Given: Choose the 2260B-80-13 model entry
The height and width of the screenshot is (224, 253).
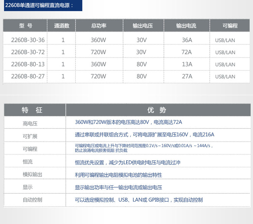Looking at the screenshot, I should point(28,64).
